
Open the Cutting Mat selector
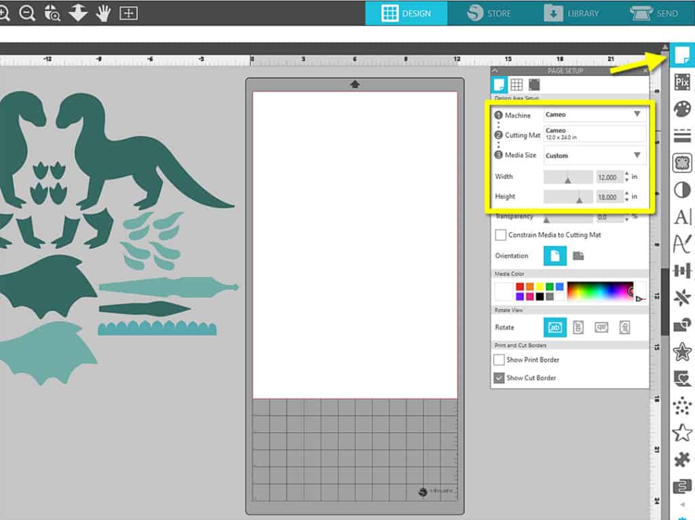click(595, 134)
